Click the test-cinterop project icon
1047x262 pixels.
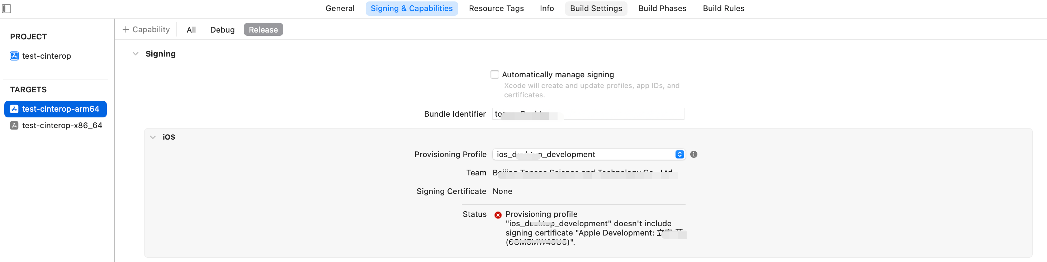[14, 56]
